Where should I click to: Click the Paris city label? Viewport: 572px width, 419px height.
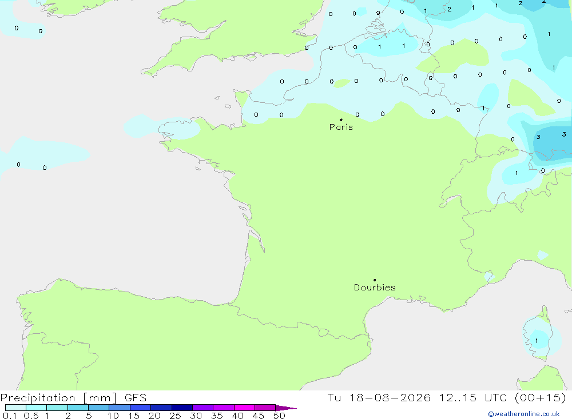(x=341, y=127)
